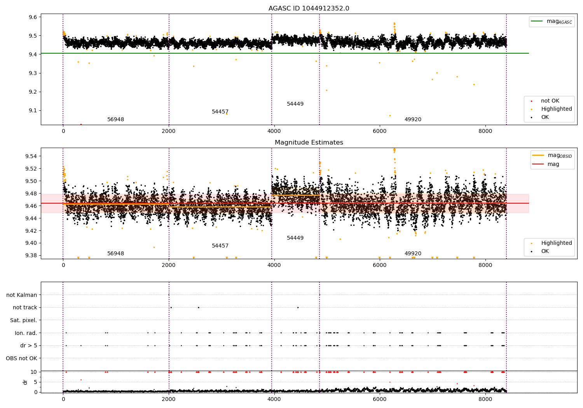Click the 'Ion. rad.' row label

point(26,333)
